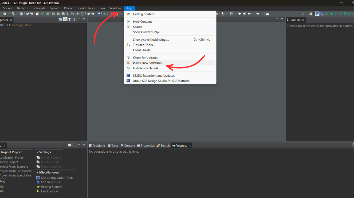
Task: Close the Progress tab
Action: pyautogui.click(x=190, y=146)
